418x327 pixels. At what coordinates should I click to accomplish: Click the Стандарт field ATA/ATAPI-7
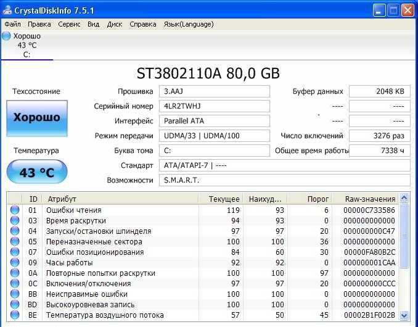(x=284, y=165)
